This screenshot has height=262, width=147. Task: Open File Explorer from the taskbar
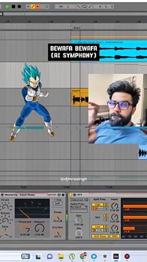pos(61,256)
